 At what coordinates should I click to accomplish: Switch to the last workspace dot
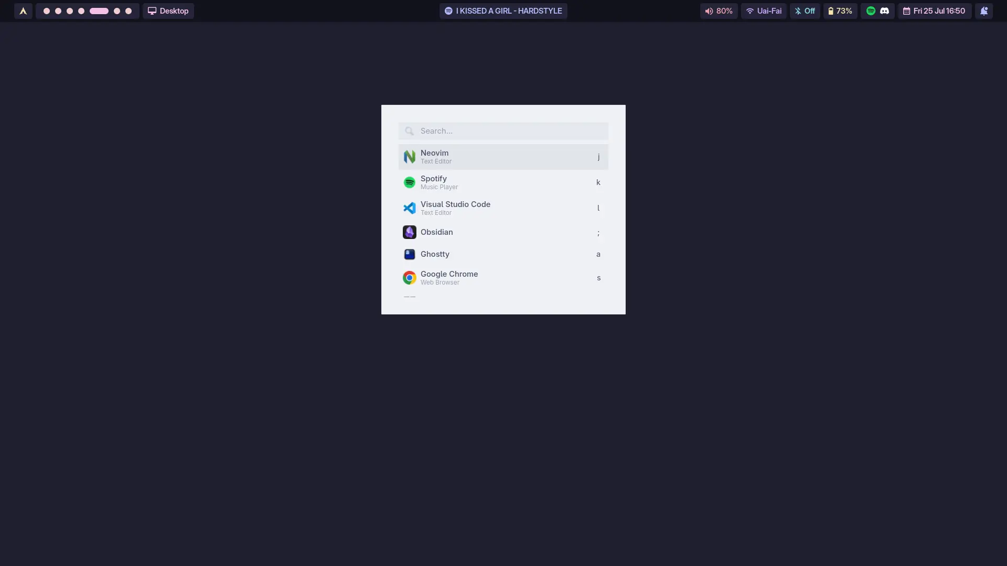coord(128,11)
